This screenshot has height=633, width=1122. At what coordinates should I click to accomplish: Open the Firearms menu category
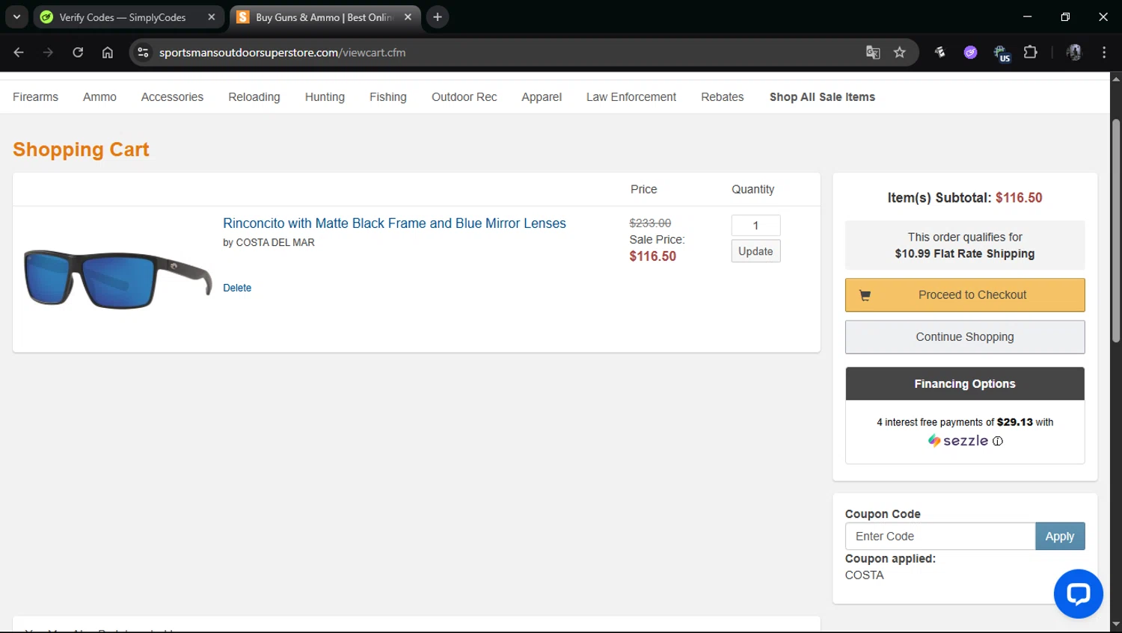[35, 97]
